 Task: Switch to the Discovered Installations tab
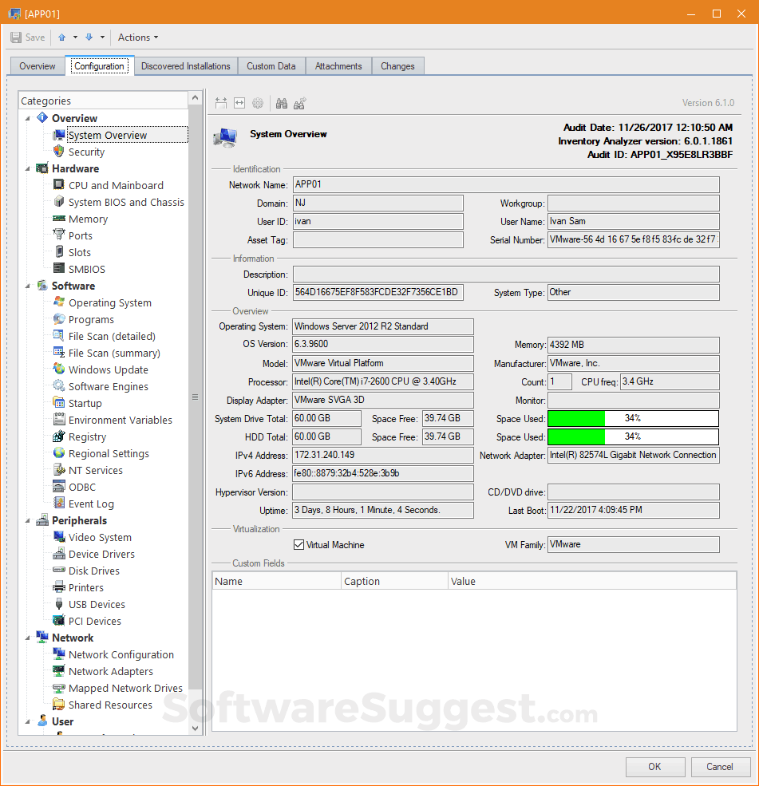pyautogui.click(x=185, y=66)
